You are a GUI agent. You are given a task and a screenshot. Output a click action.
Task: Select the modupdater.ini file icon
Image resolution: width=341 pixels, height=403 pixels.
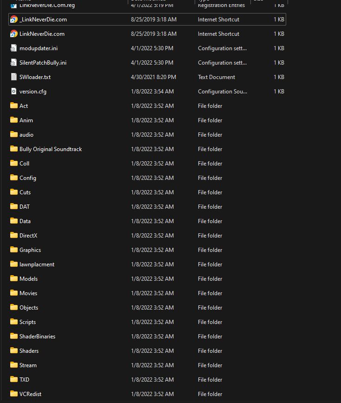coord(14,48)
